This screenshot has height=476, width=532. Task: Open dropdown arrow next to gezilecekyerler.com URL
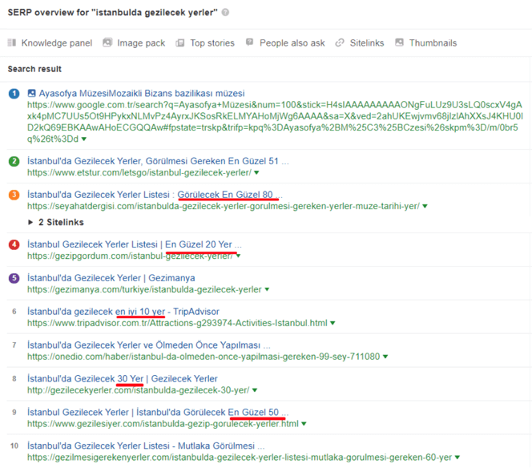255,390
